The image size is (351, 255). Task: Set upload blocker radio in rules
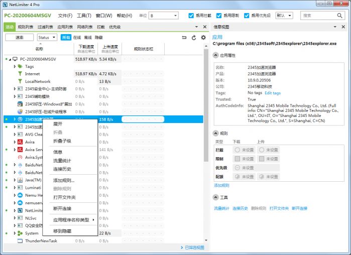pyautogui.click(x=262, y=150)
